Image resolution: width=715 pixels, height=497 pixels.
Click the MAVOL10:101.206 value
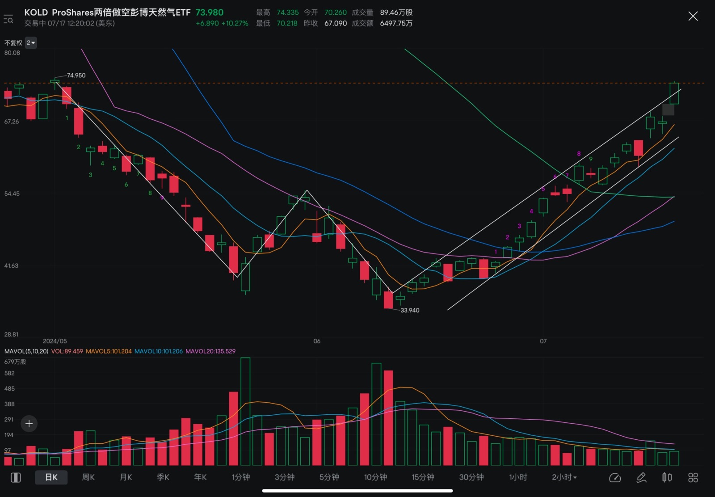click(159, 351)
